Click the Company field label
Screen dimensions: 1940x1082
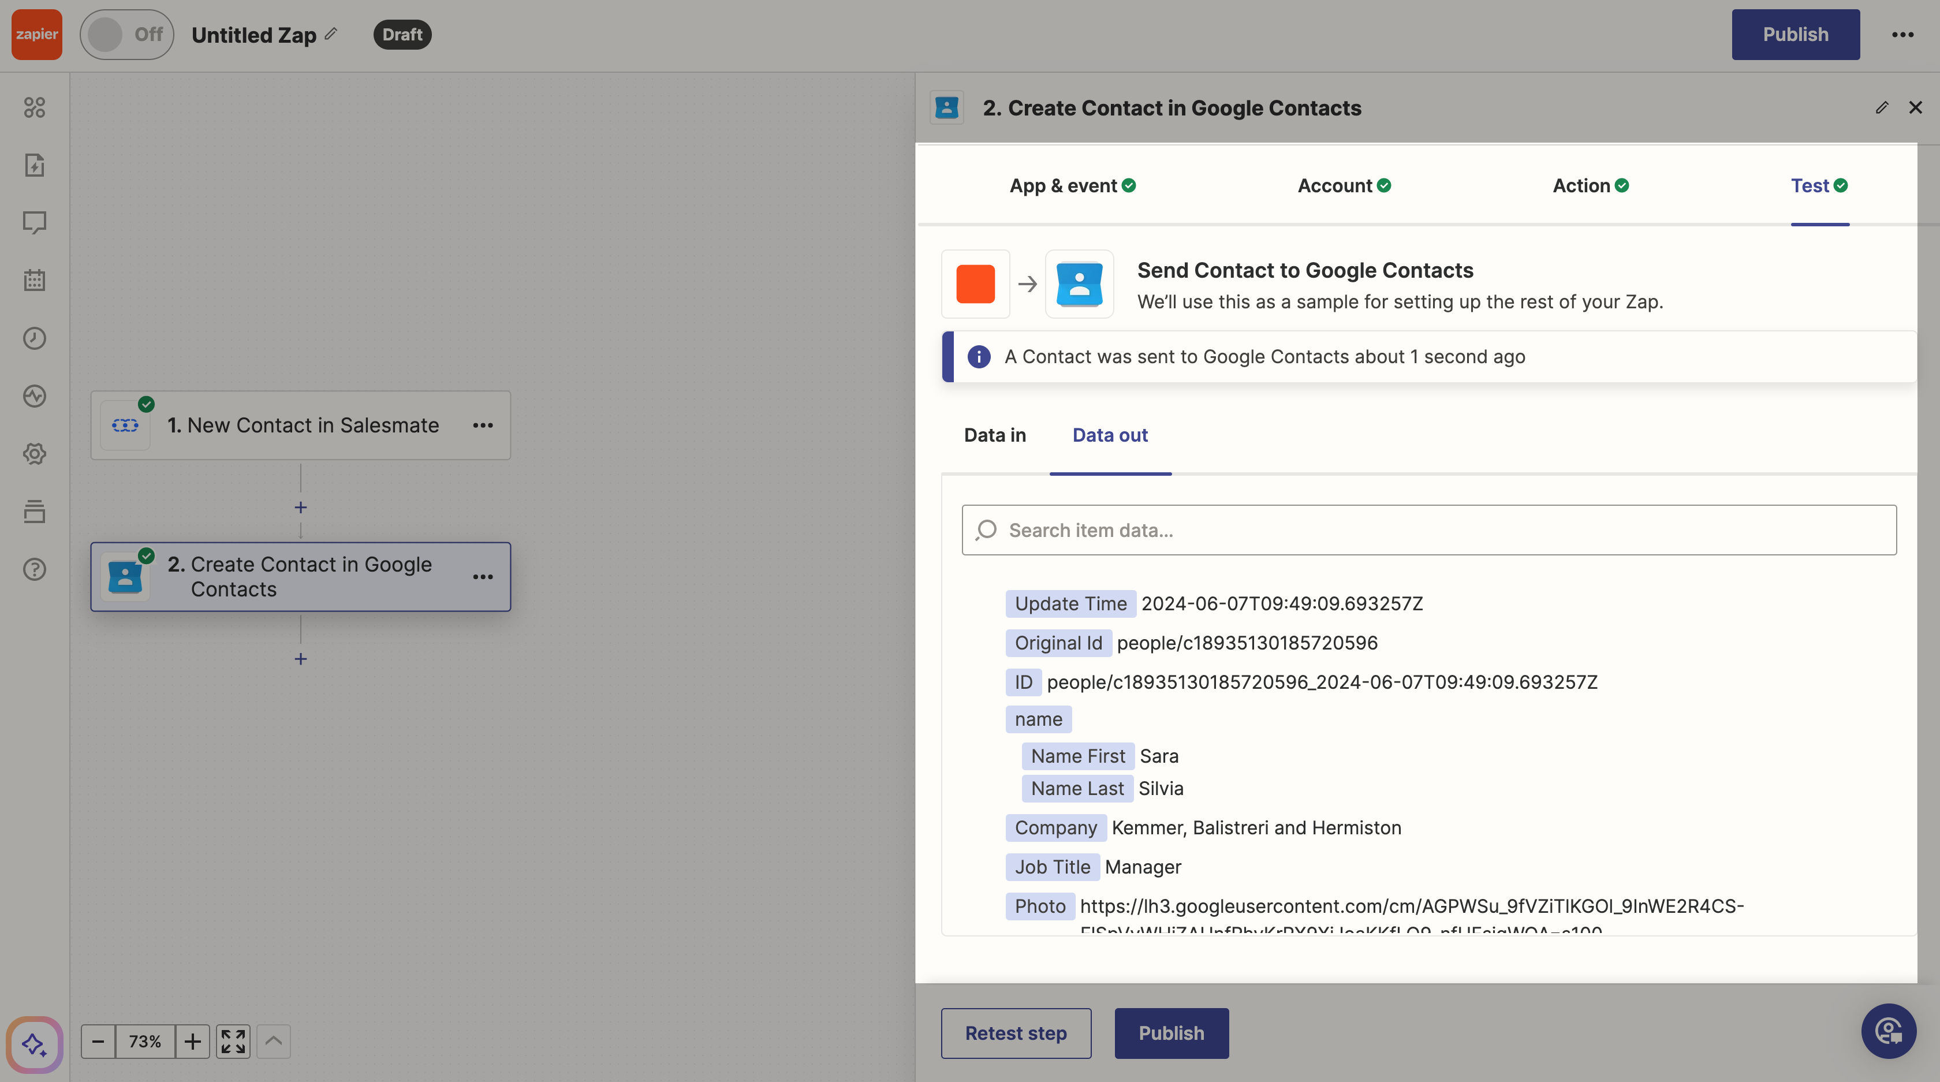1056,827
